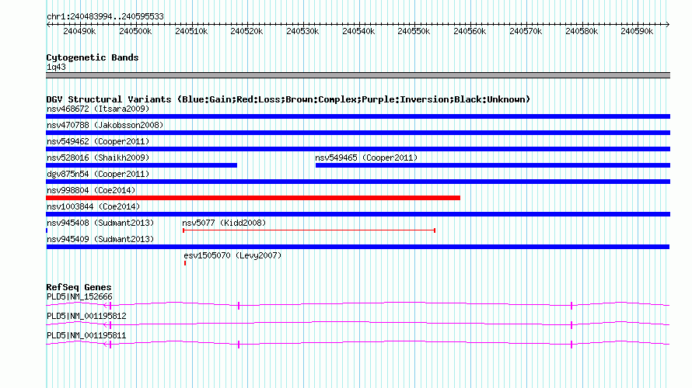The height and width of the screenshot is (388, 692).
Task: Click the tiny blue mark under nsv945408
Action: [x=47, y=230]
